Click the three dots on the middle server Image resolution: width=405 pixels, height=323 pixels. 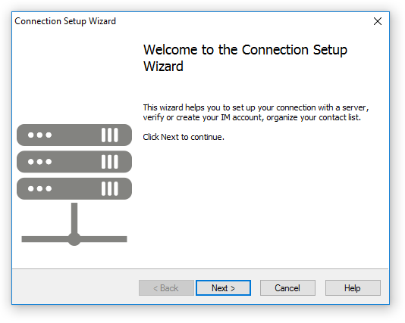(x=39, y=162)
